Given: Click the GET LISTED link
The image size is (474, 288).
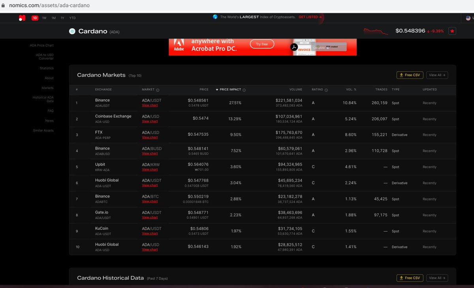Looking at the screenshot, I should tap(310, 17).
